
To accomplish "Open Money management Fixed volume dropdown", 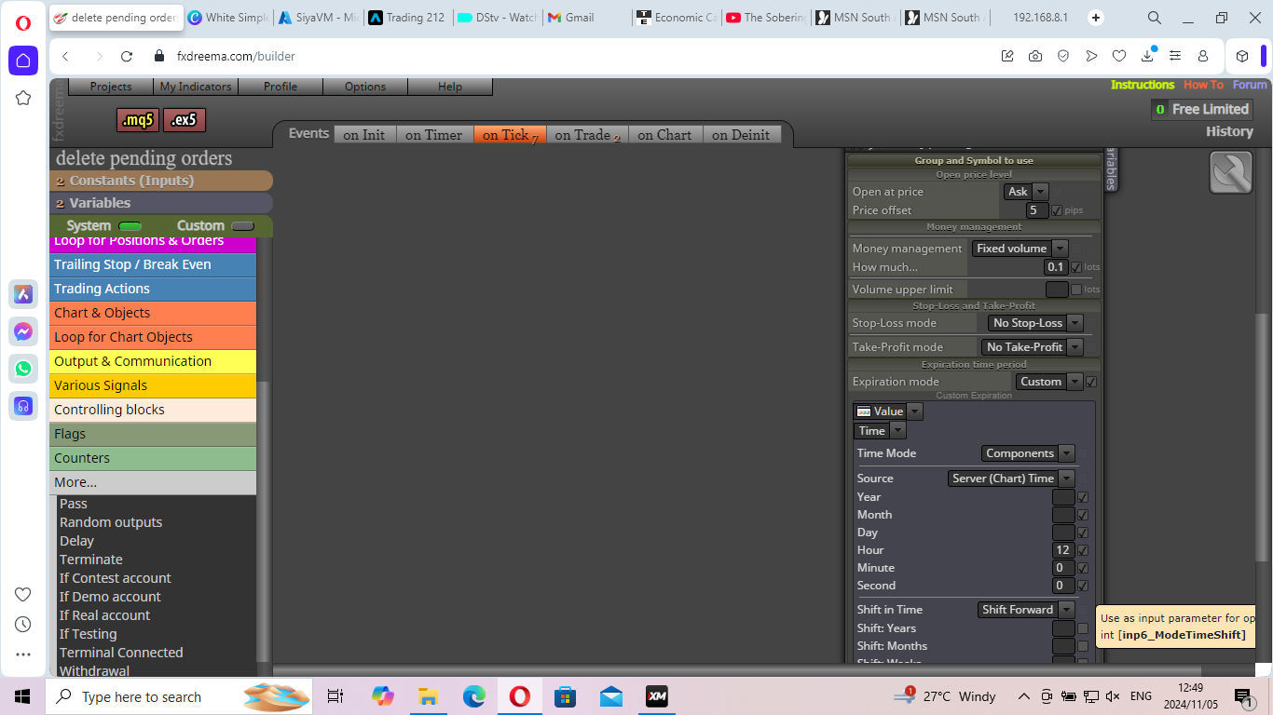I will pos(1020,249).
